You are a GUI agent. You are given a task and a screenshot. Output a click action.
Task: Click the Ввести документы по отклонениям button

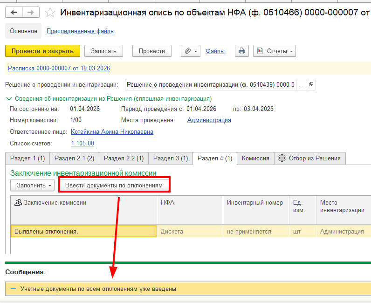click(114, 186)
